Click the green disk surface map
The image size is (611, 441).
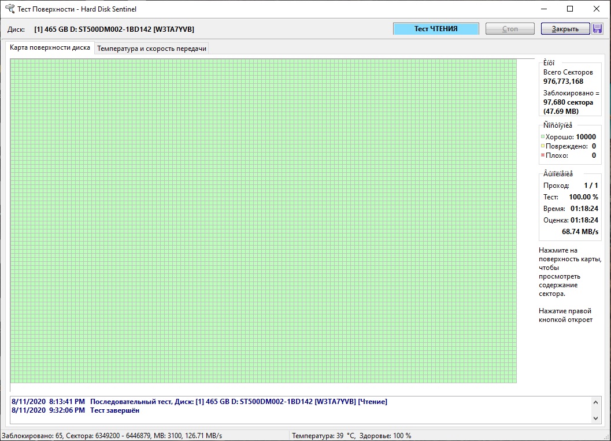click(264, 221)
